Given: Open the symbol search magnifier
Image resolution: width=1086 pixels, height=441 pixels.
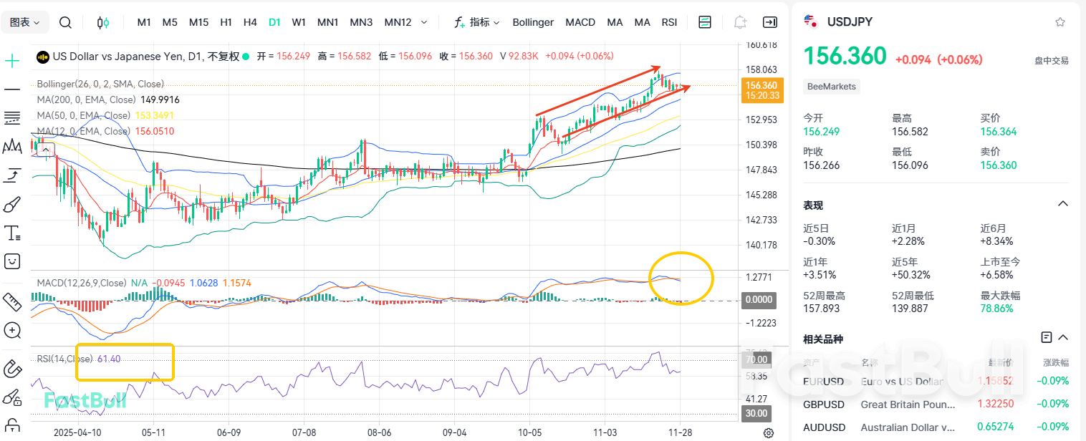Looking at the screenshot, I should [65, 22].
